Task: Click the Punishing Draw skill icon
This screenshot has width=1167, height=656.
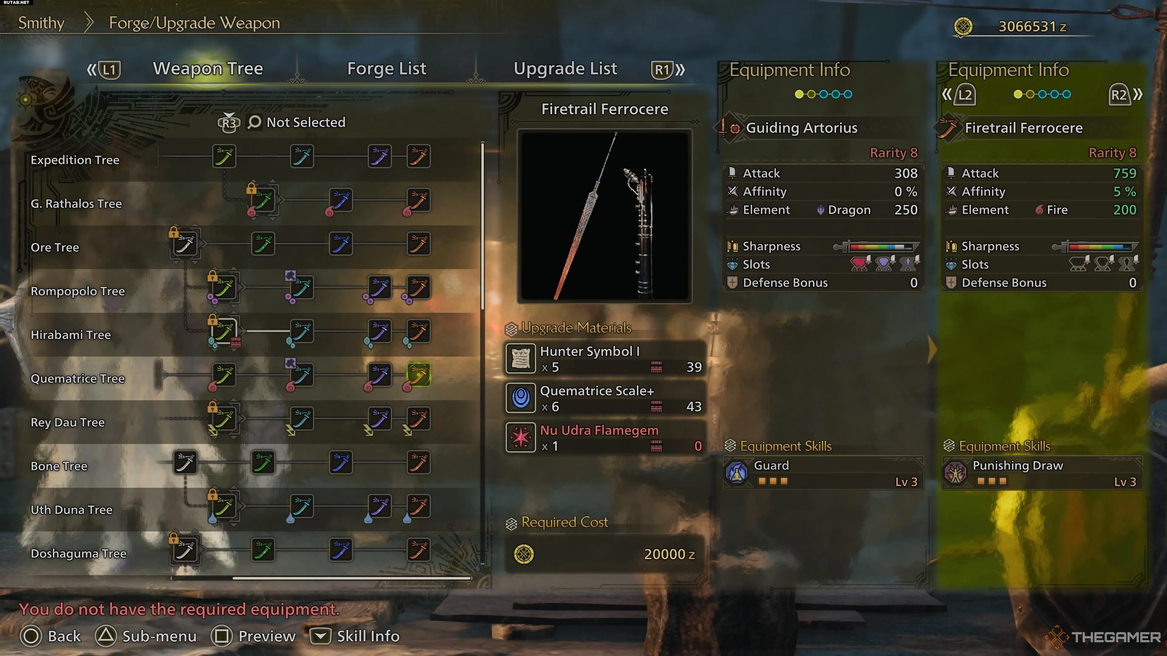Action: pyautogui.click(x=955, y=473)
